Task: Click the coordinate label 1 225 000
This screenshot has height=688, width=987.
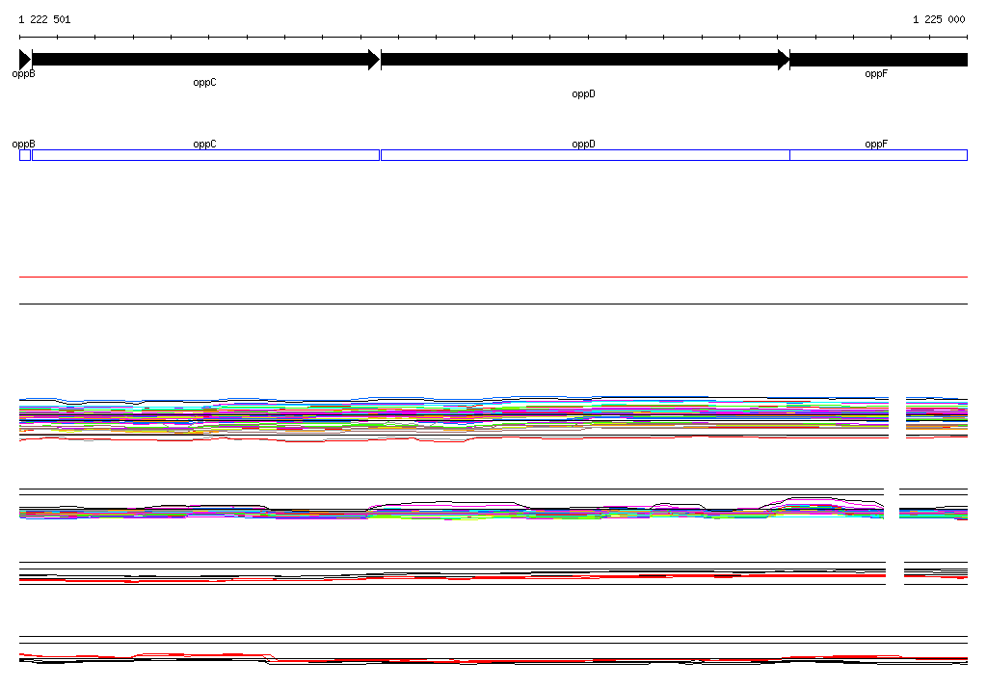Action: (x=939, y=19)
